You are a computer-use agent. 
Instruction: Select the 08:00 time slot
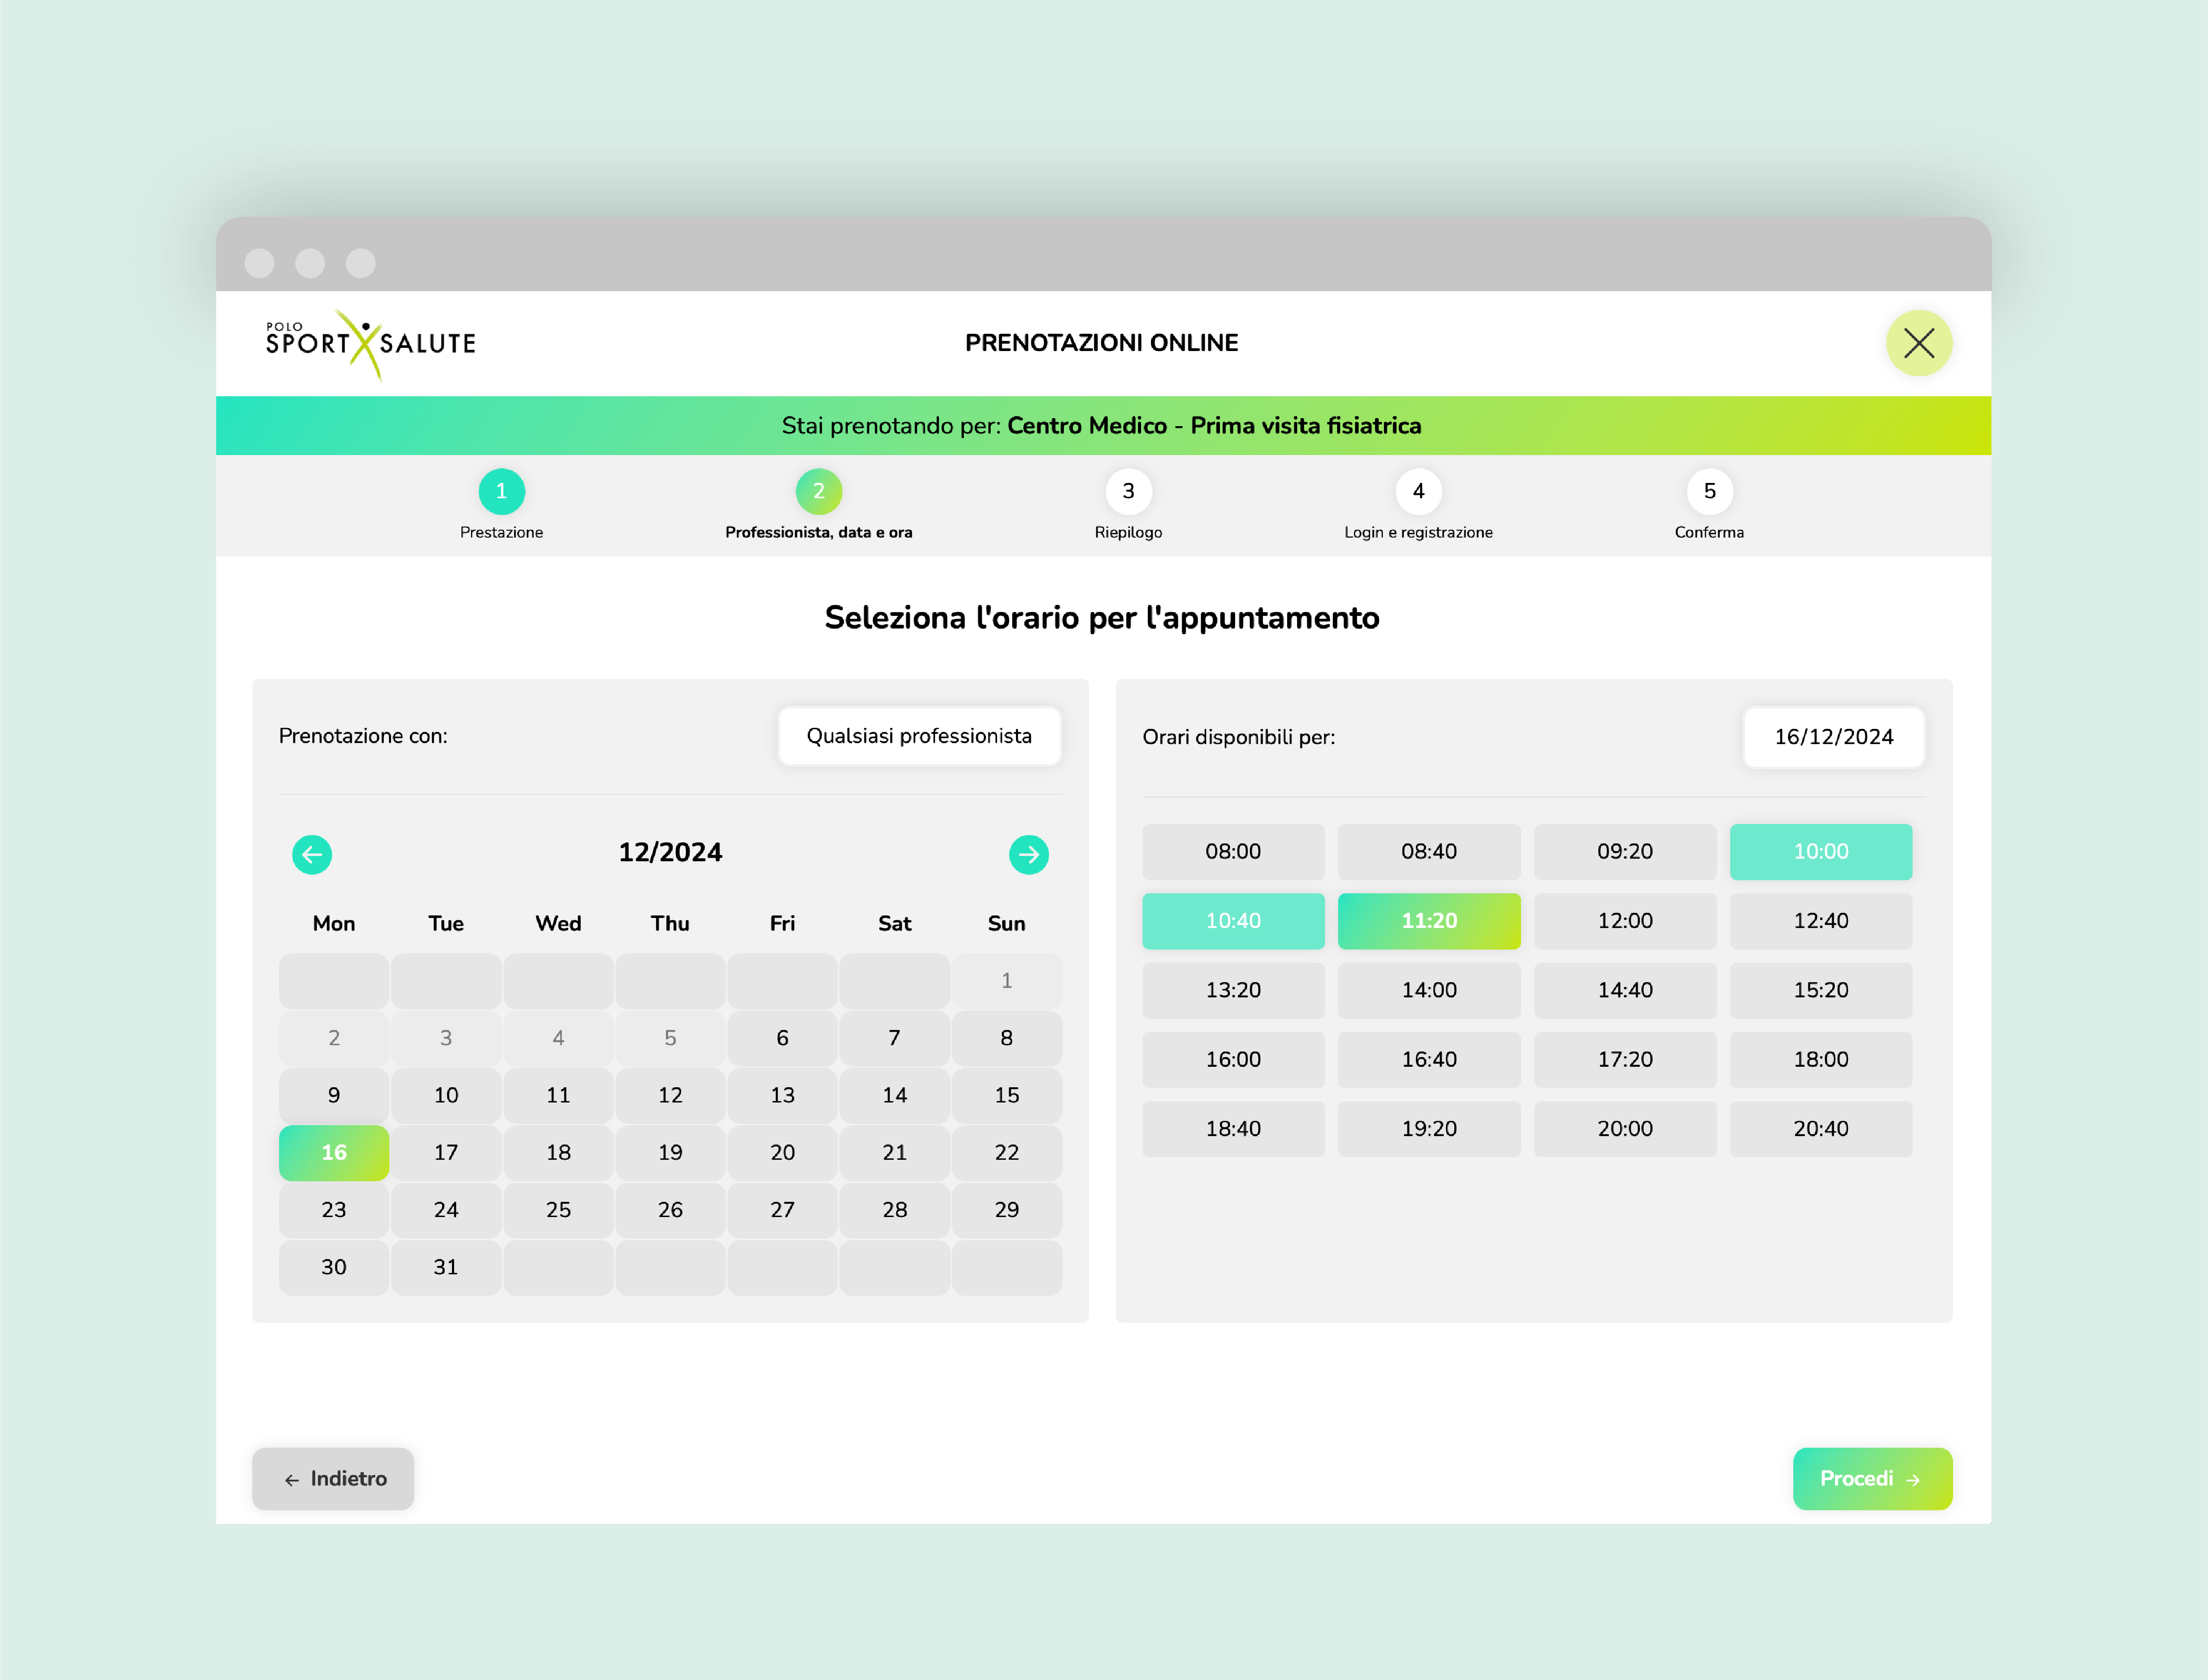point(1233,851)
